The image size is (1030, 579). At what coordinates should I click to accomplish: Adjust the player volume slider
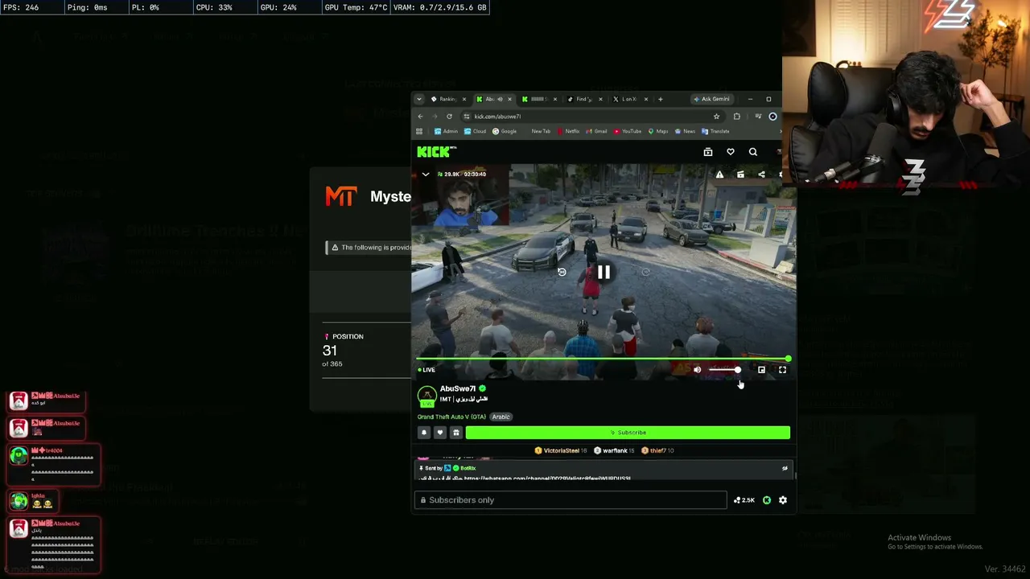[x=724, y=370]
